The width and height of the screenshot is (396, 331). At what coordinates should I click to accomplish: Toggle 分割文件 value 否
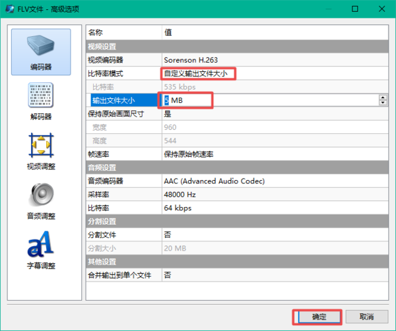pos(275,235)
